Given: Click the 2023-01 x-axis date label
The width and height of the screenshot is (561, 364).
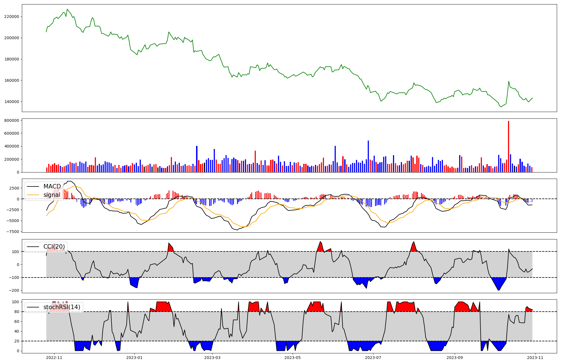Looking at the screenshot, I should 134,358.
